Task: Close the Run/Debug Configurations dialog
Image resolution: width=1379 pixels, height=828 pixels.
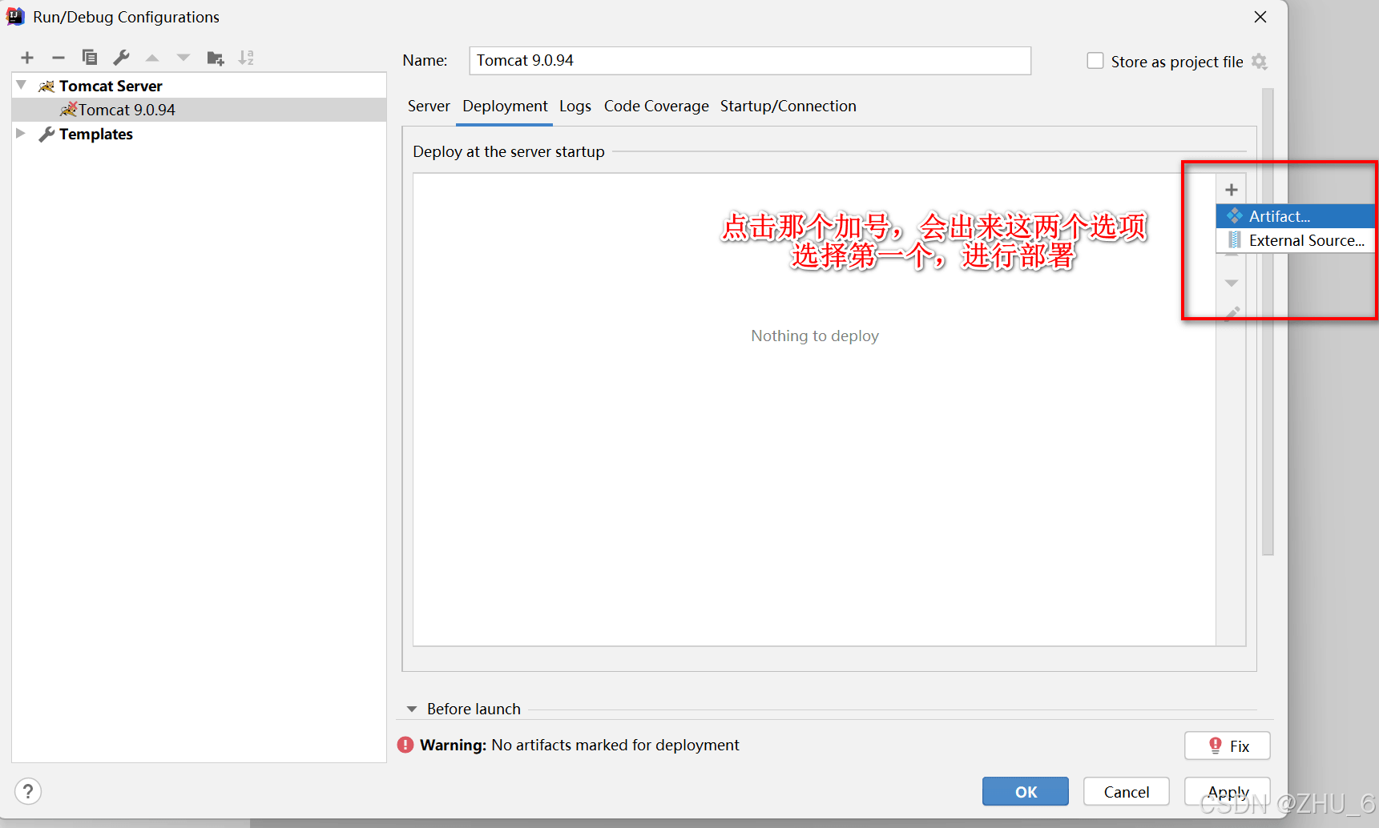Action: point(1260,17)
